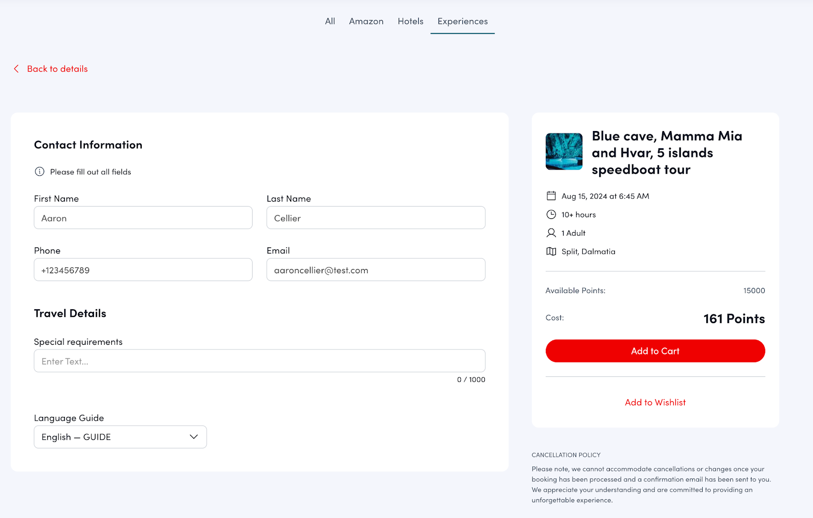The height and width of the screenshot is (518, 813).
Task: Click the map icon beside Split, Dalmatia
Action: 551,251
